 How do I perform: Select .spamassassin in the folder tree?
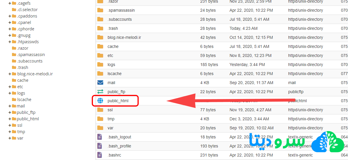(31, 55)
